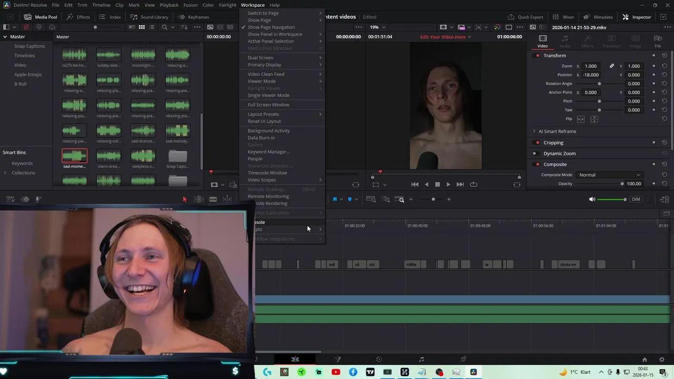The image size is (674, 379).
Task: Adjust the green volume slider
Action: pyautogui.click(x=612, y=199)
